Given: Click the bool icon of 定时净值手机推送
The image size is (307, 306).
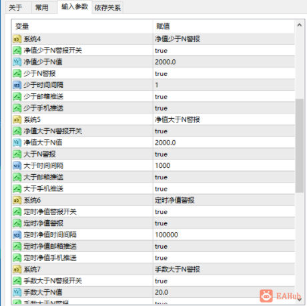Looking at the screenshot, I should pyautogui.click(x=17, y=258).
